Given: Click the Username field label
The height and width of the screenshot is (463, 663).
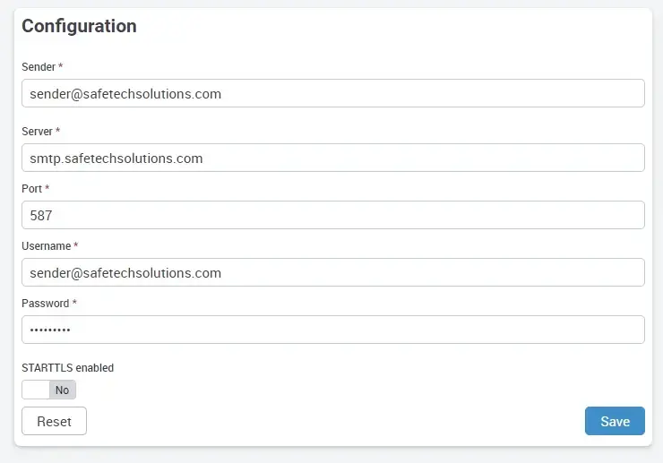Looking at the screenshot, I should pos(46,246).
